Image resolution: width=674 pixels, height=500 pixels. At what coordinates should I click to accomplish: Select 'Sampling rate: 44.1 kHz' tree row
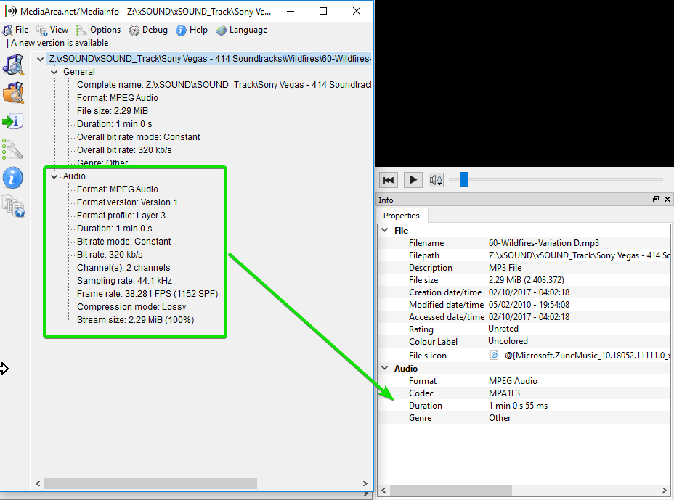(x=124, y=281)
